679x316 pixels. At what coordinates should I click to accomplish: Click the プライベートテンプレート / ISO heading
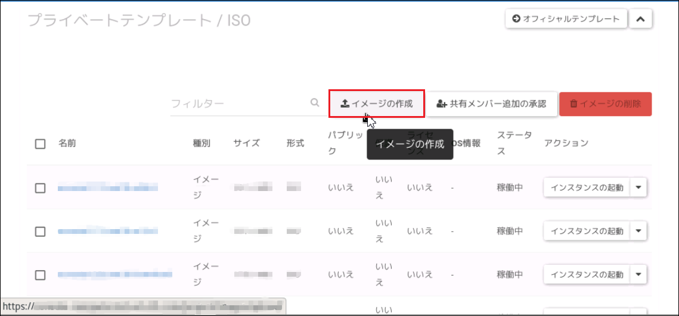[139, 20]
